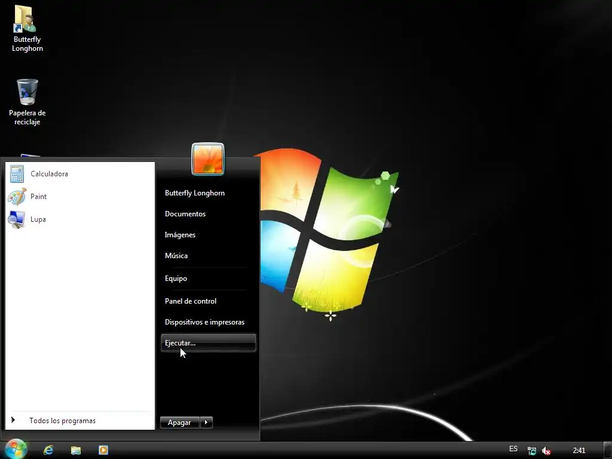Open the Explorer folder taskbar icon
Image resolution: width=612 pixels, height=459 pixels.
pos(76,450)
